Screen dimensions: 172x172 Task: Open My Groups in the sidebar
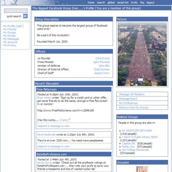(10, 32)
